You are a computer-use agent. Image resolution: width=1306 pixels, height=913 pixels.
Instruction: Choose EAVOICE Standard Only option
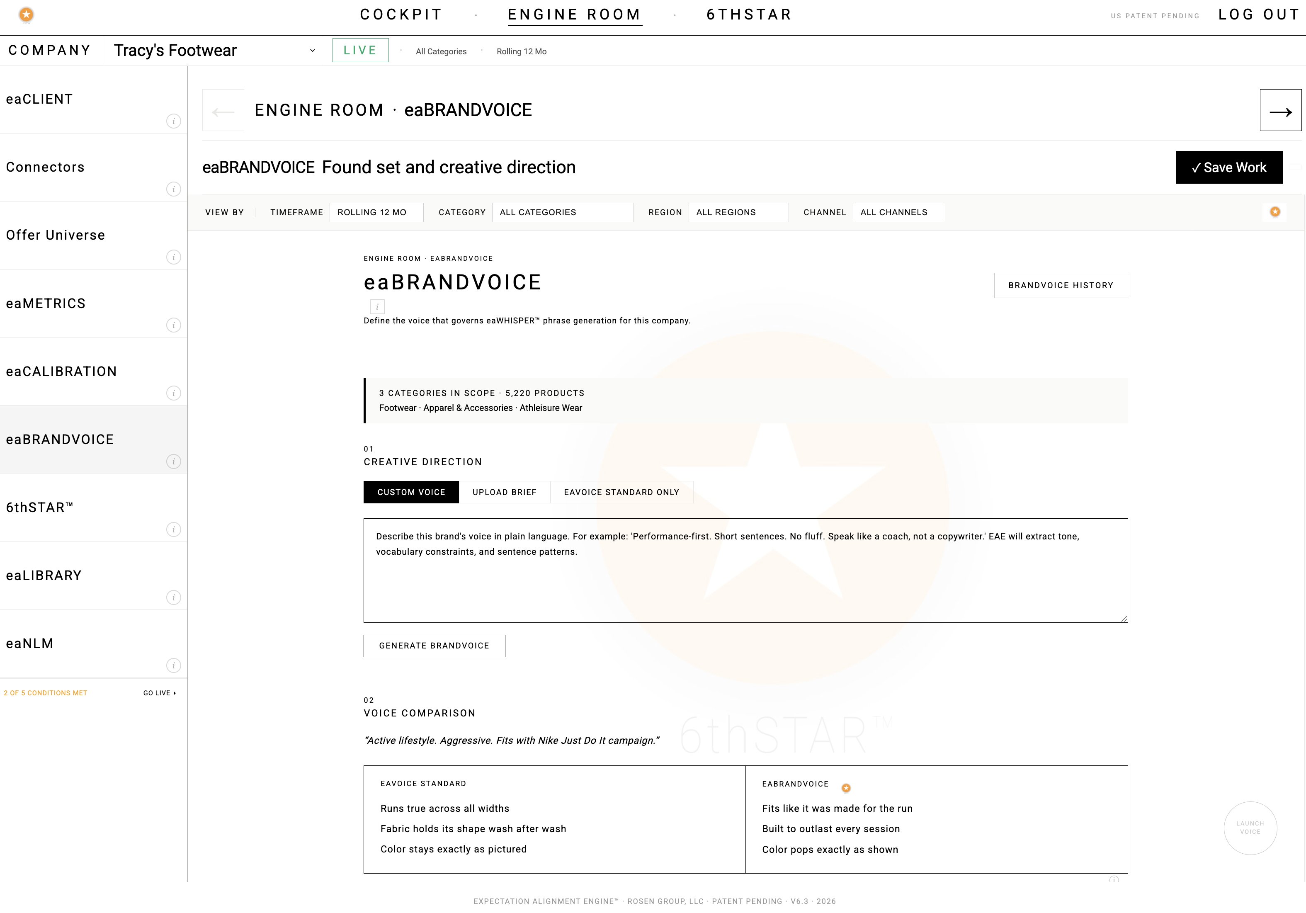(x=621, y=492)
